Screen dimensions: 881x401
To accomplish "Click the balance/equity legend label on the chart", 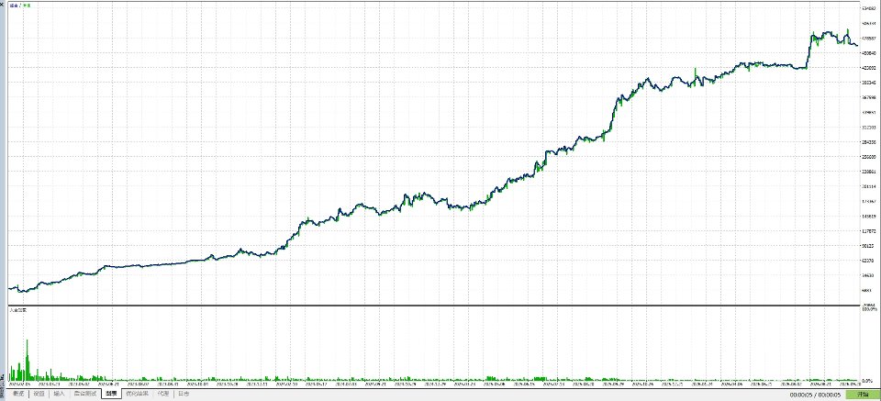I will pyautogui.click(x=20, y=5).
